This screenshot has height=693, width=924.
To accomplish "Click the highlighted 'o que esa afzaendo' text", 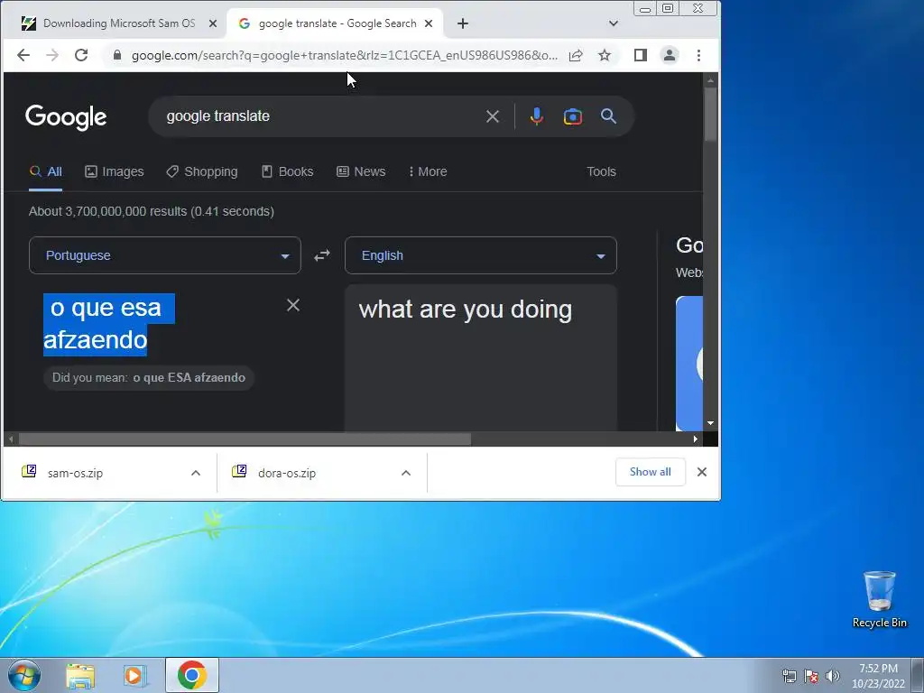I will pyautogui.click(x=109, y=324).
